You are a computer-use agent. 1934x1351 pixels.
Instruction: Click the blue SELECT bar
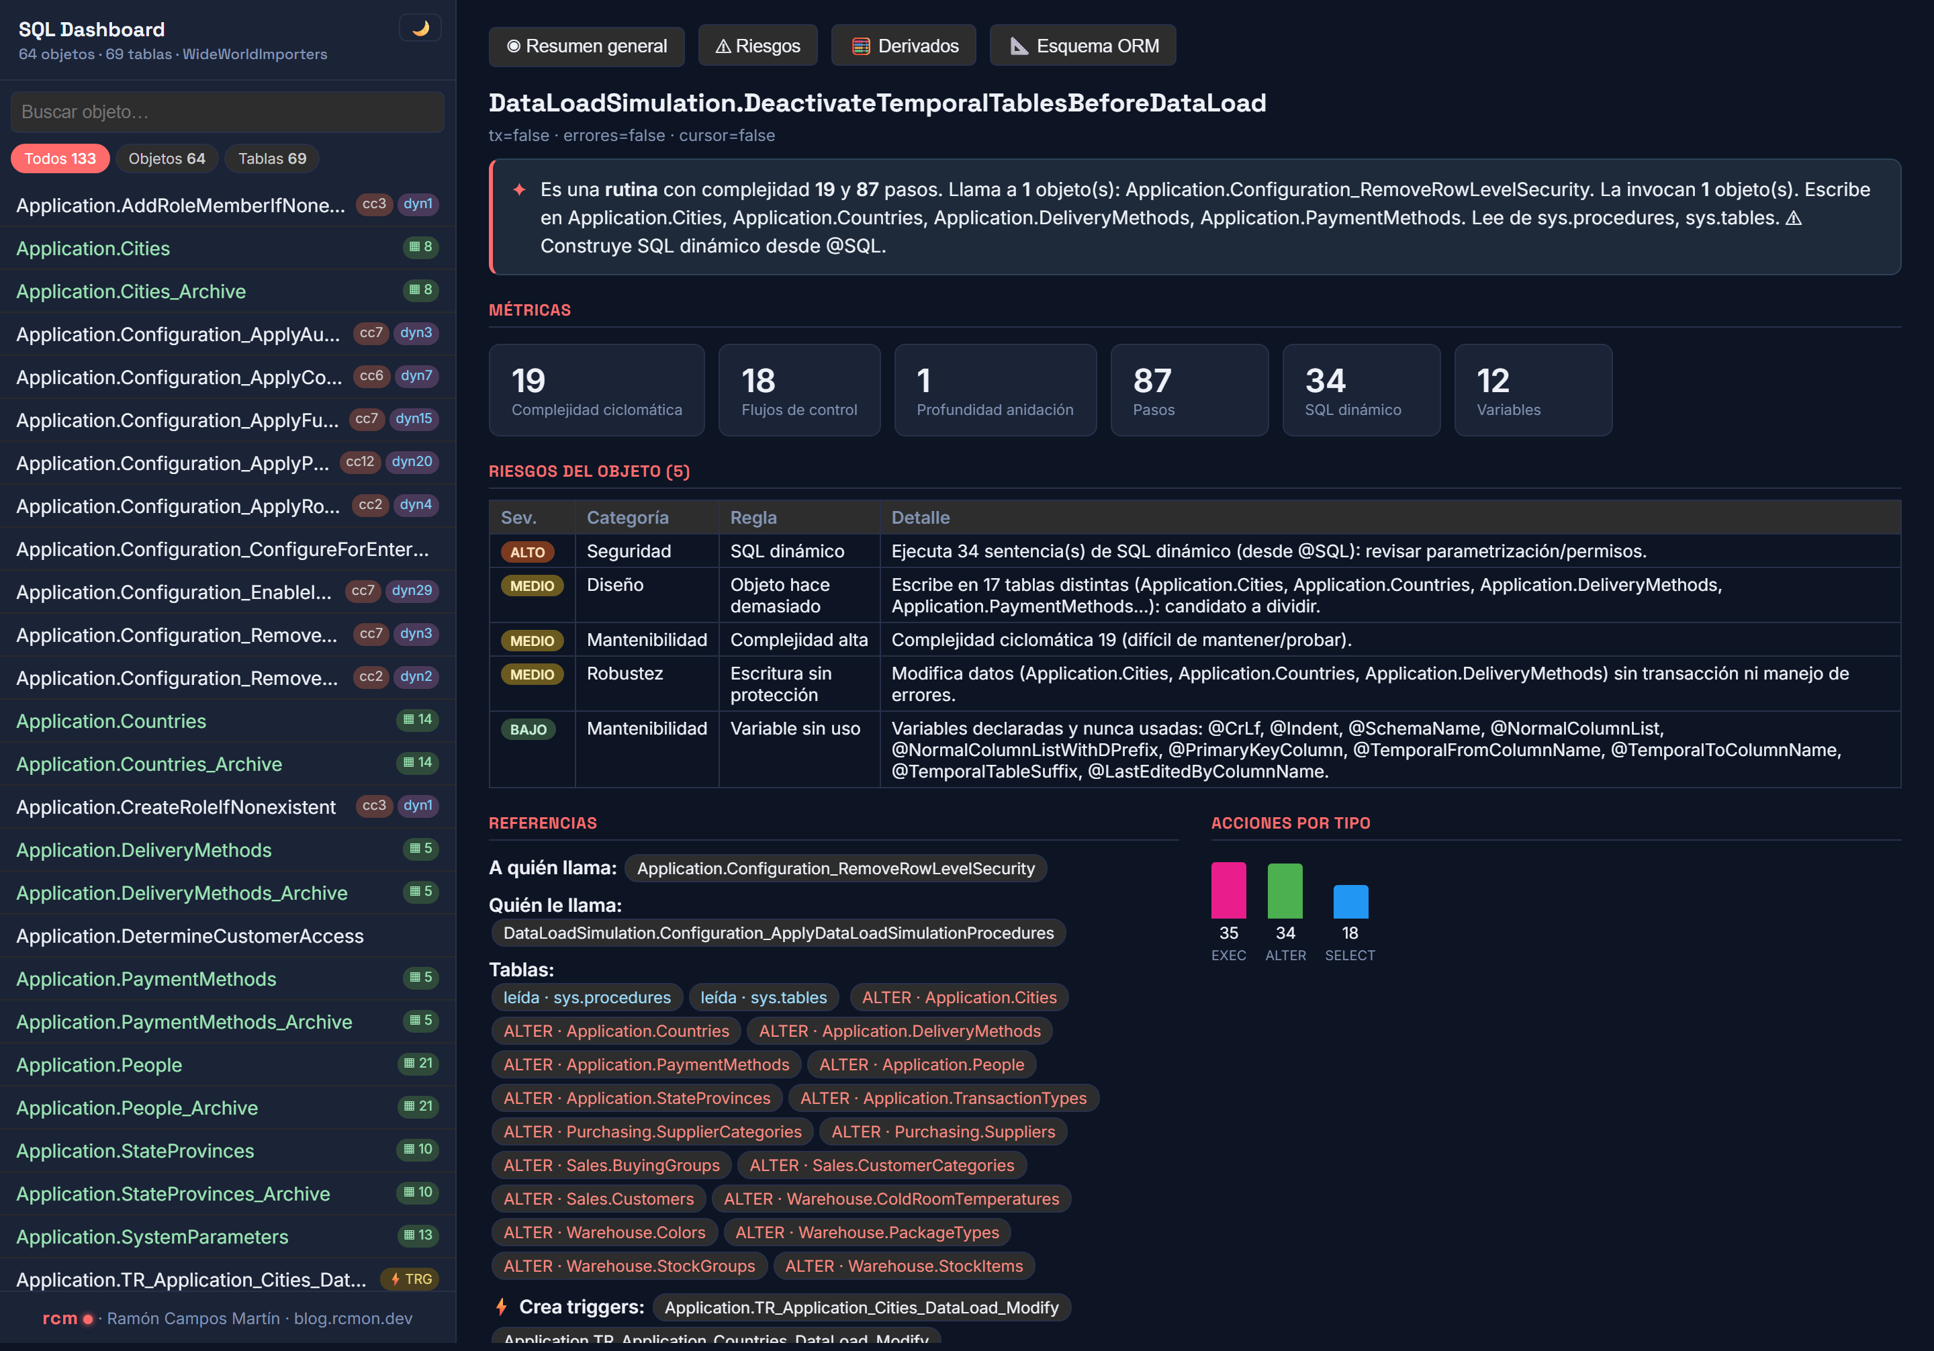click(x=1350, y=901)
